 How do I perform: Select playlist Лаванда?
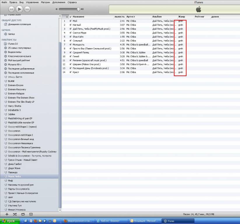[13, 172]
